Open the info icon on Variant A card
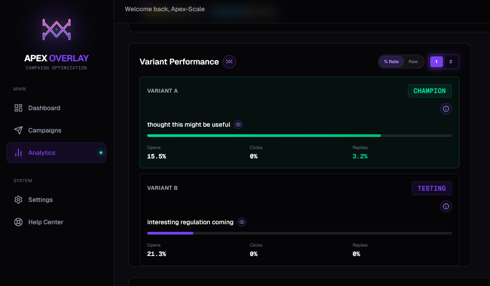This screenshot has width=490, height=286. pos(446,109)
